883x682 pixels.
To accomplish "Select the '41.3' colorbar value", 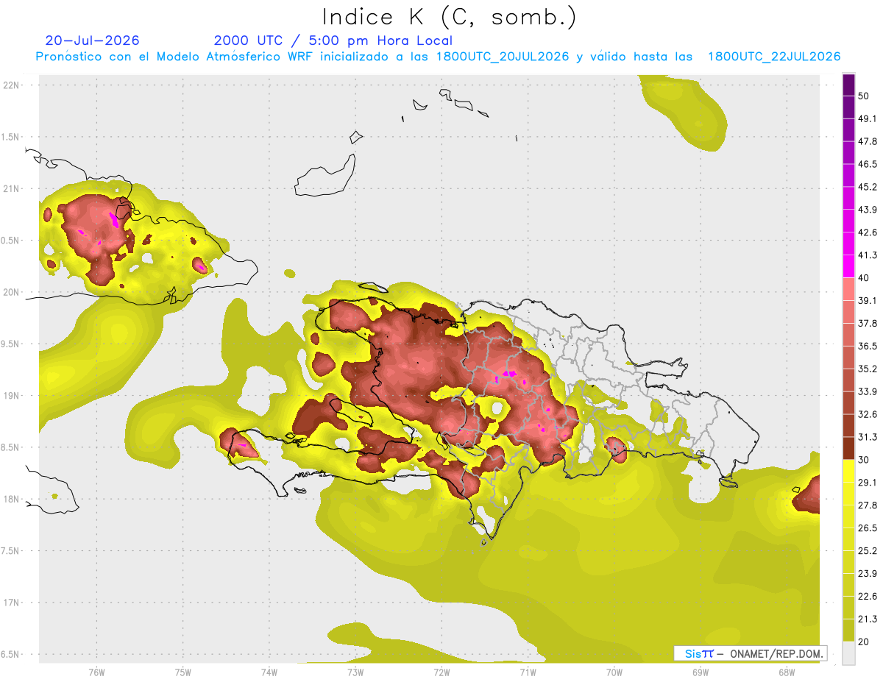I will (868, 255).
